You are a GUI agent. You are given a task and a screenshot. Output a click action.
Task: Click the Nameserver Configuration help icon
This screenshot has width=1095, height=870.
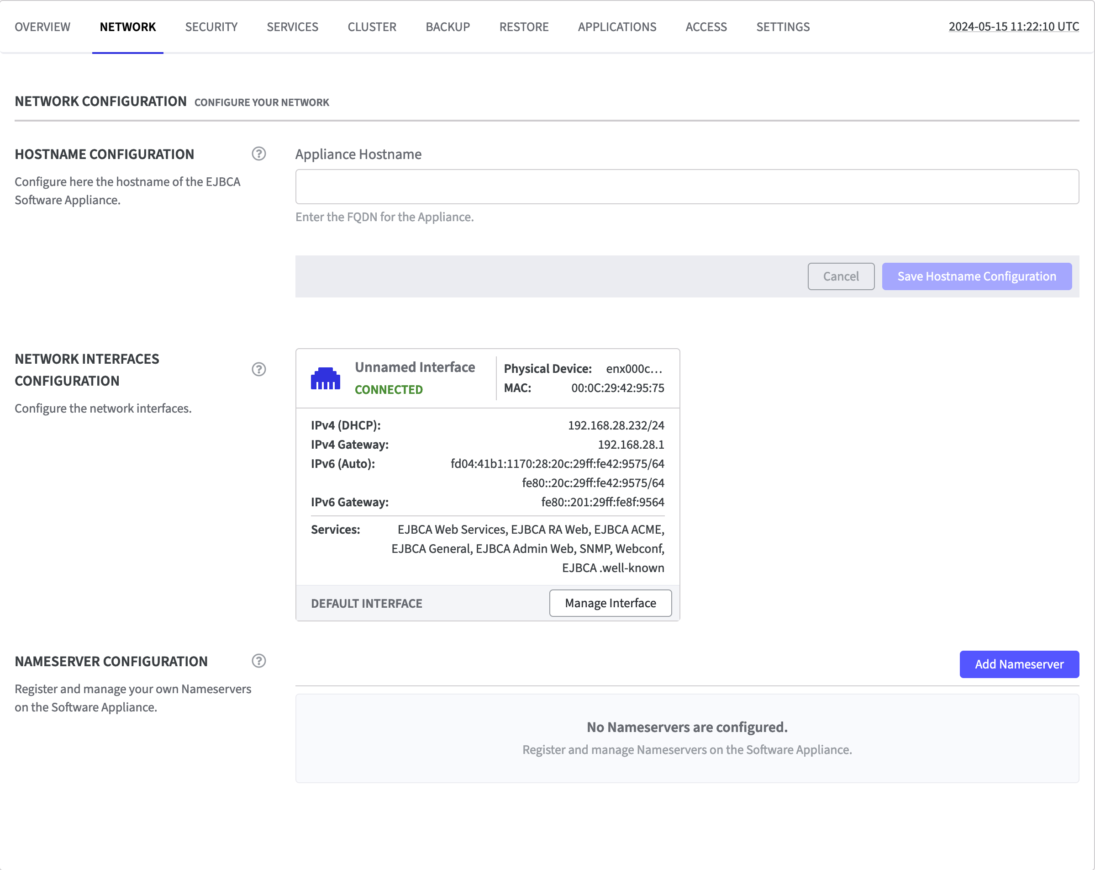258,661
